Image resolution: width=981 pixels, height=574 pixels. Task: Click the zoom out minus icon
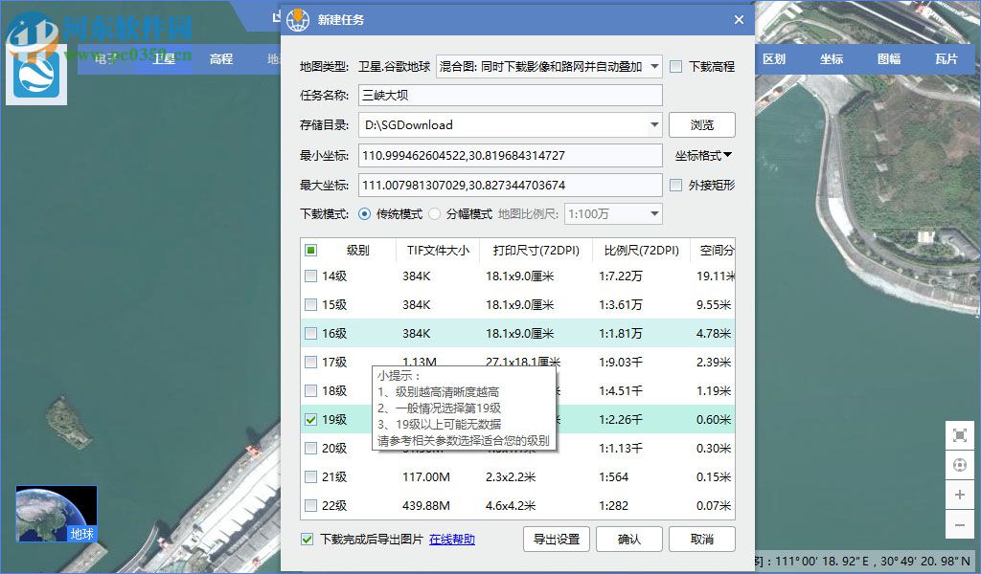pyautogui.click(x=960, y=524)
